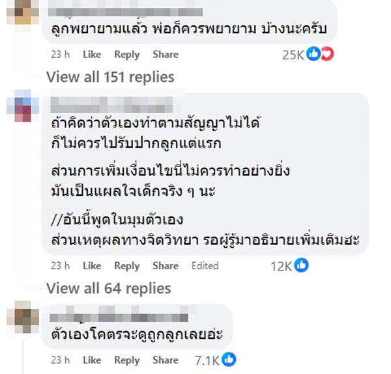Viewport: 391px width, 374px height.
Task: Reply to the third comment
Action: pyautogui.click(x=127, y=360)
